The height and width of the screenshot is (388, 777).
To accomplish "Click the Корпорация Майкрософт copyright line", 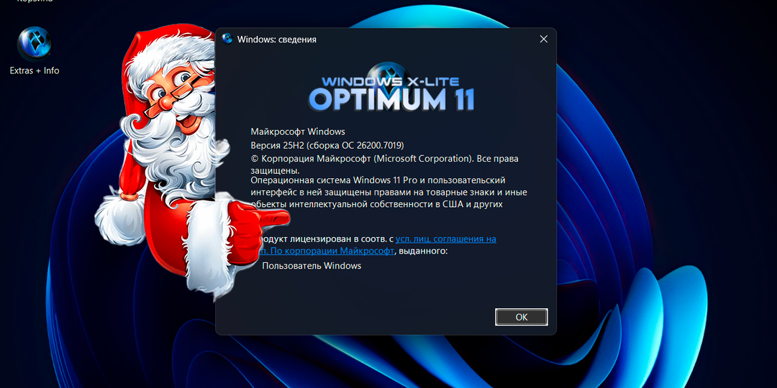I will [x=384, y=159].
